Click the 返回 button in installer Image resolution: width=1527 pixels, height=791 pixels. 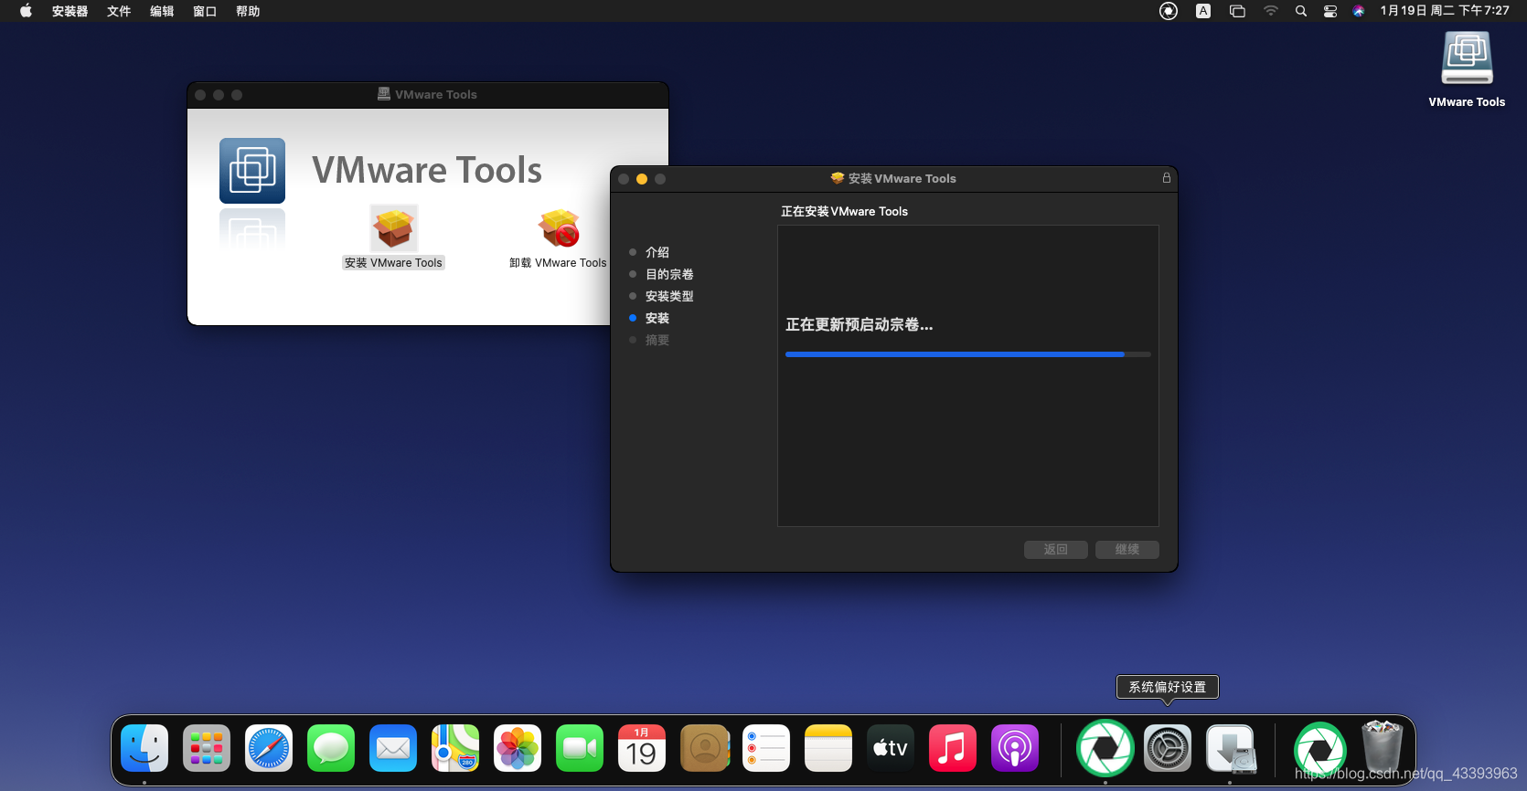pos(1056,549)
